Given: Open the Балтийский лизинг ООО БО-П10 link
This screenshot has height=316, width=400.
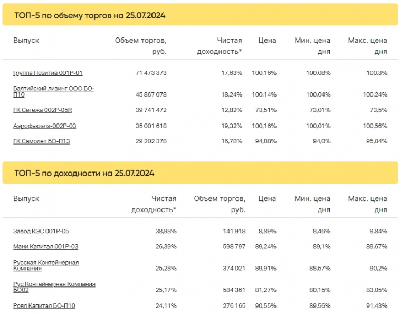Looking at the screenshot, I should 53,91.
